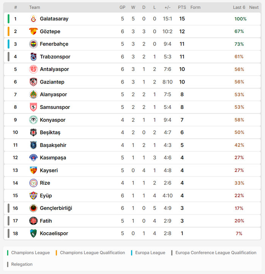Click the Göztepe team logo
Image resolution: width=265 pixels, height=274 pixels.
coord(33,31)
